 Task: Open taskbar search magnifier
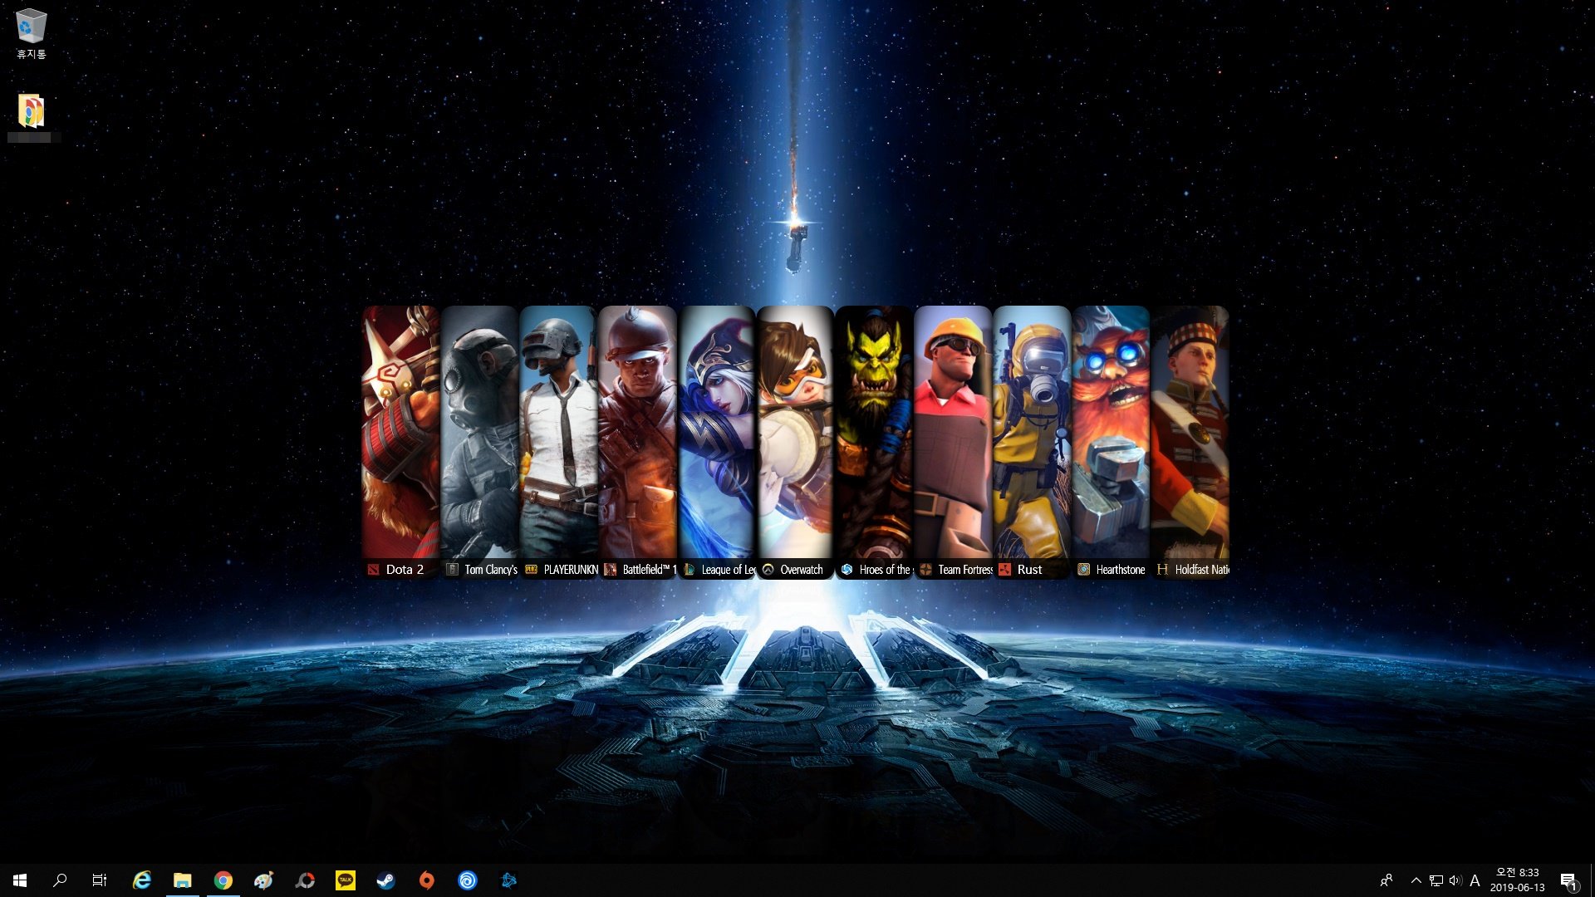[x=60, y=880]
